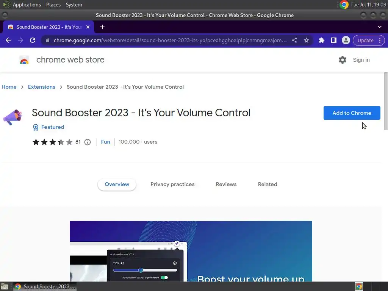Click the Chrome icon in top panel
The height and width of the screenshot is (291, 388).
tap(344, 5)
